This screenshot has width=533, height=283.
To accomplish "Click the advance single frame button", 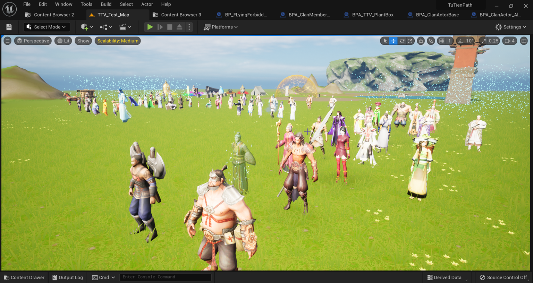I will [160, 27].
